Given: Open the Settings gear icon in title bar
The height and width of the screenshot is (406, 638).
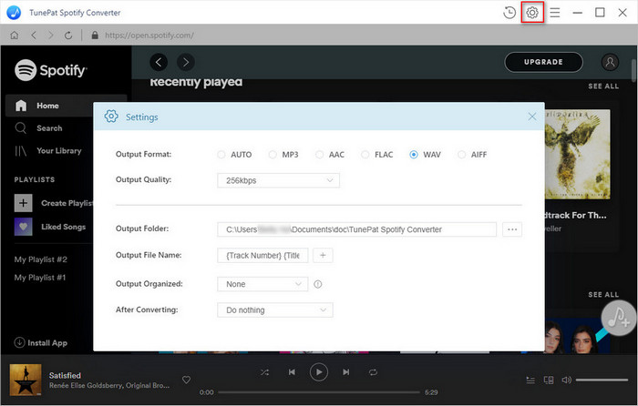Looking at the screenshot, I should click(x=532, y=13).
